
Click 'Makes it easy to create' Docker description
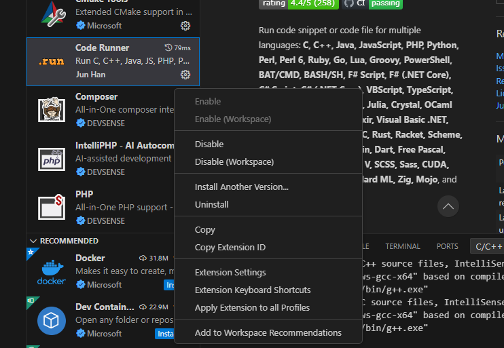click(x=125, y=271)
